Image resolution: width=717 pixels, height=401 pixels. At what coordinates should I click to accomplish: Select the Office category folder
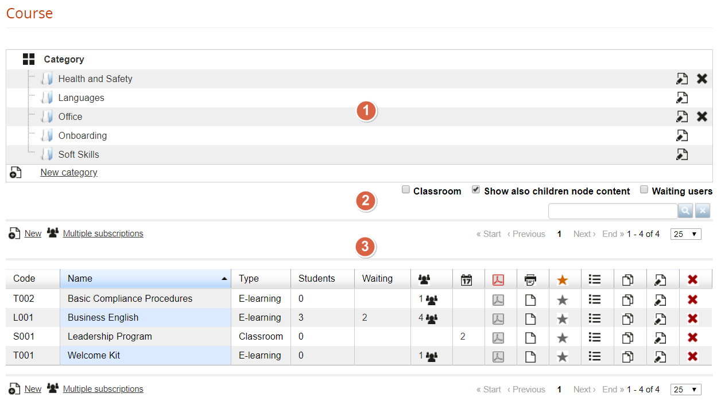pyautogui.click(x=70, y=117)
